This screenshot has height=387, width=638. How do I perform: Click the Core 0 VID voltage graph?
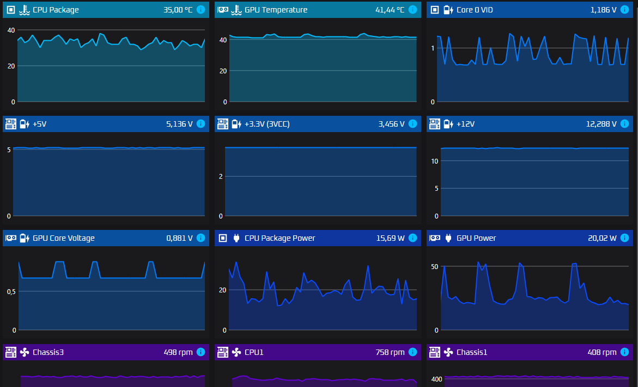533,67
